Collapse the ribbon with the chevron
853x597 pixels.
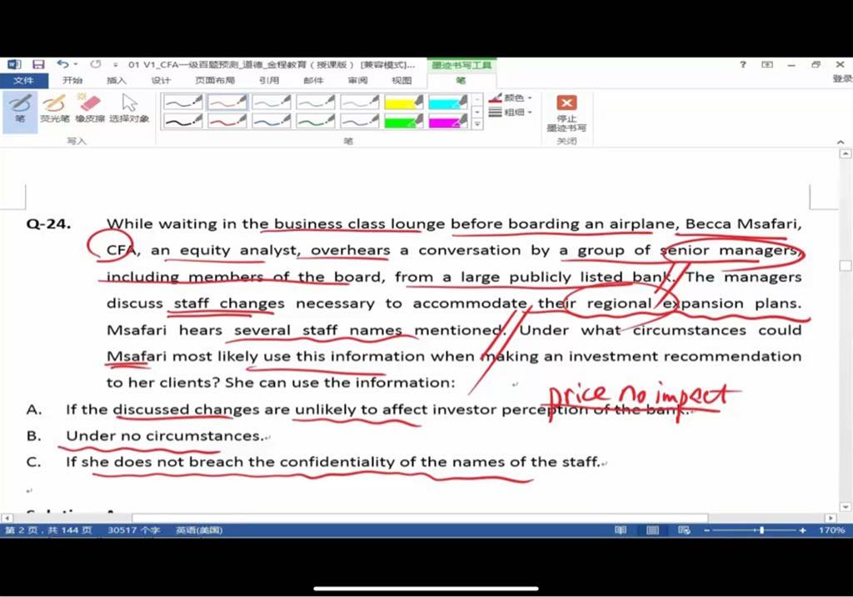841,143
